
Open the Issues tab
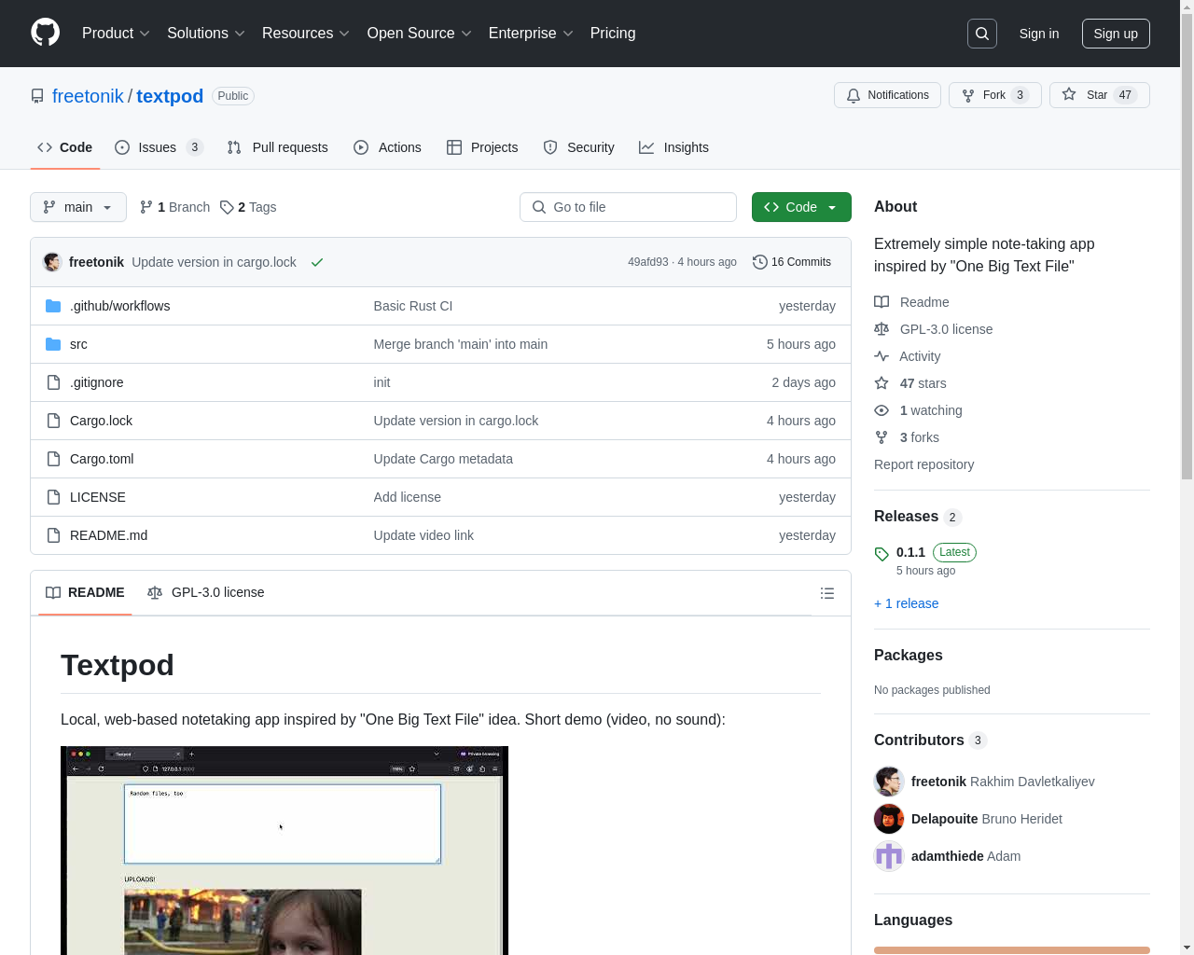(x=159, y=147)
